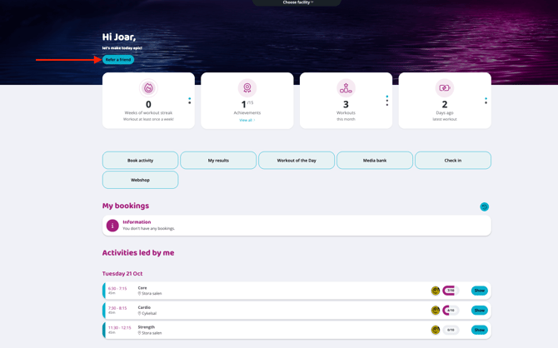
Task: Go to Media bank
Action: 375,160
